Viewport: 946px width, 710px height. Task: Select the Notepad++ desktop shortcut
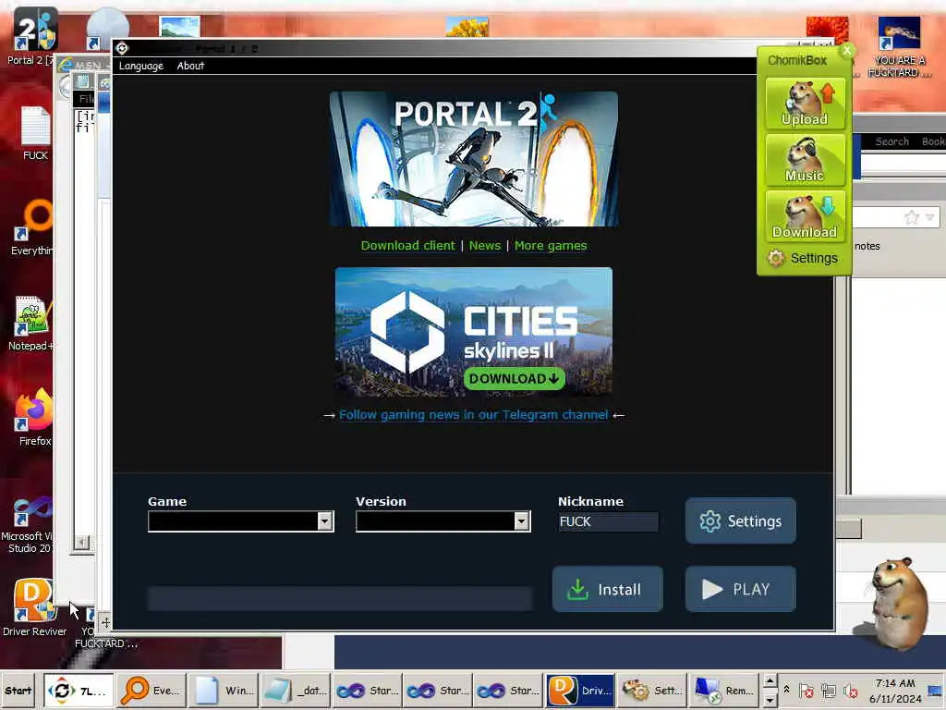tap(31, 324)
